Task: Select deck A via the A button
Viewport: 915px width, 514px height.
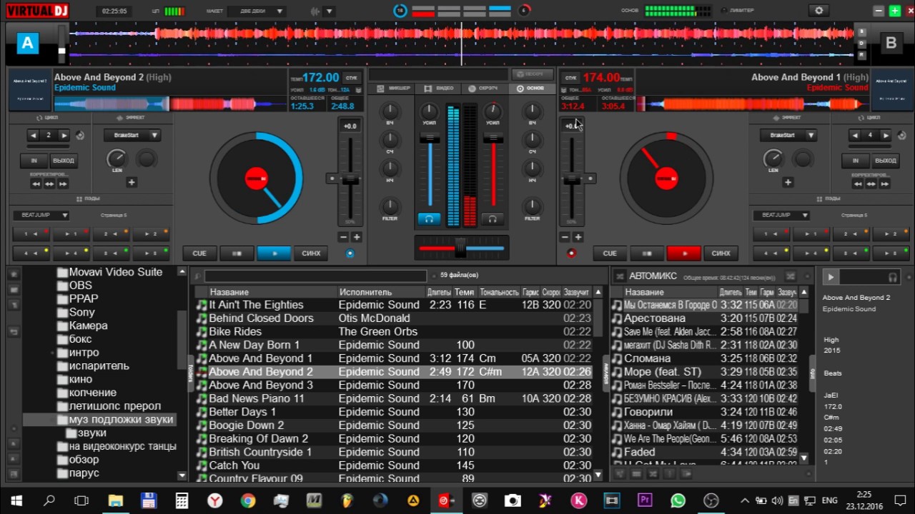Action: click(27, 43)
